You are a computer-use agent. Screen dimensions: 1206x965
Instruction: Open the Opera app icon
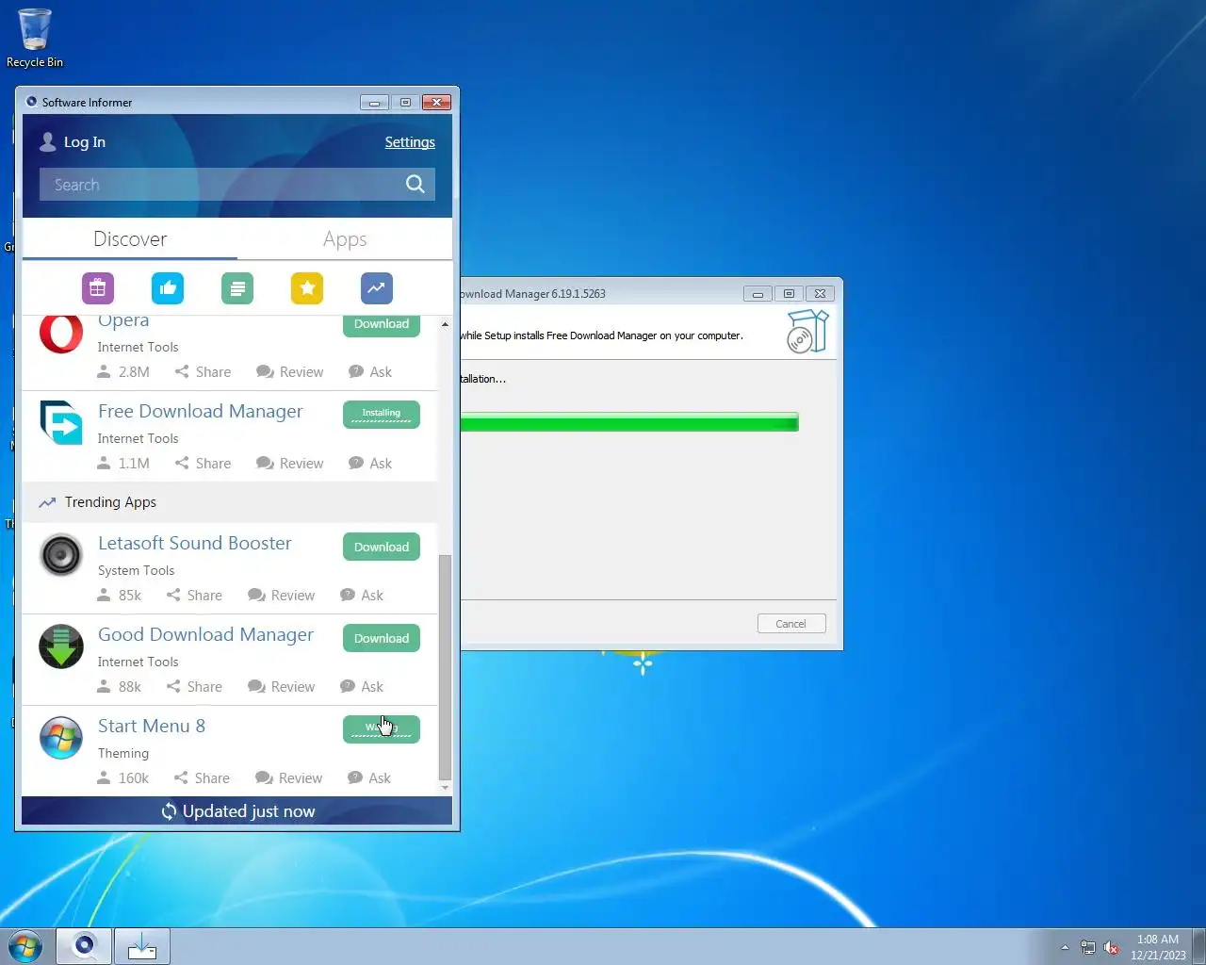(61, 334)
